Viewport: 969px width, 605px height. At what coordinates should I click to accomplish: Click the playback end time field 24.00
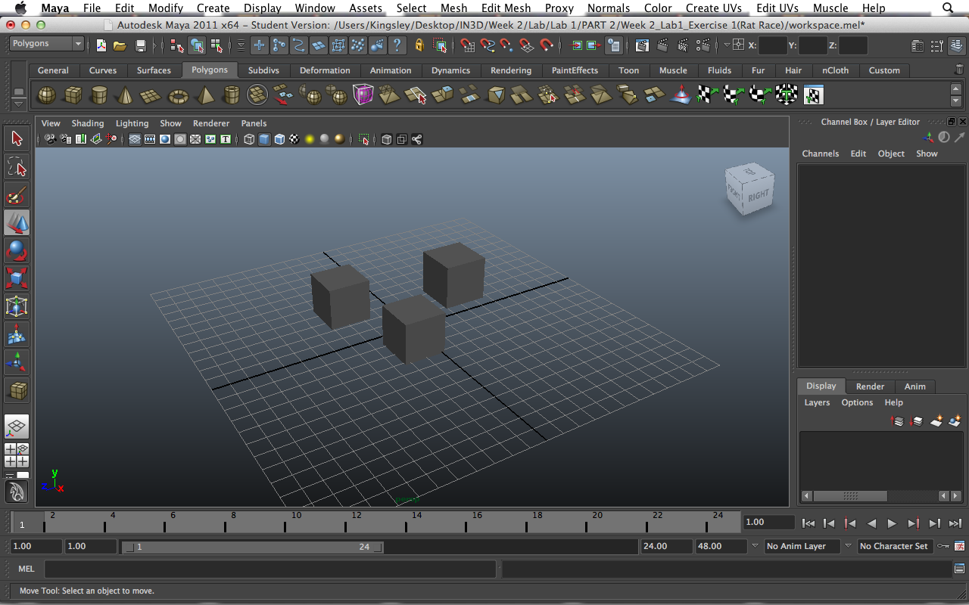click(666, 546)
